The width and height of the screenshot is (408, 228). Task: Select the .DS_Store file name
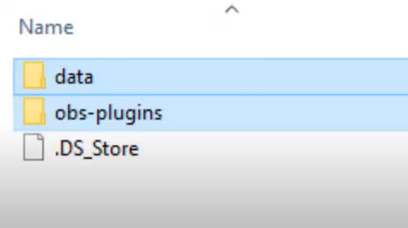pos(97,149)
